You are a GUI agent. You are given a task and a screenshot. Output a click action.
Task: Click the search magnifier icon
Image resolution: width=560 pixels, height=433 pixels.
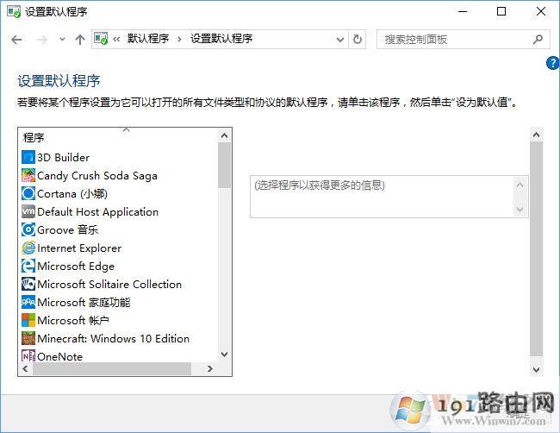tap(538, 39)
